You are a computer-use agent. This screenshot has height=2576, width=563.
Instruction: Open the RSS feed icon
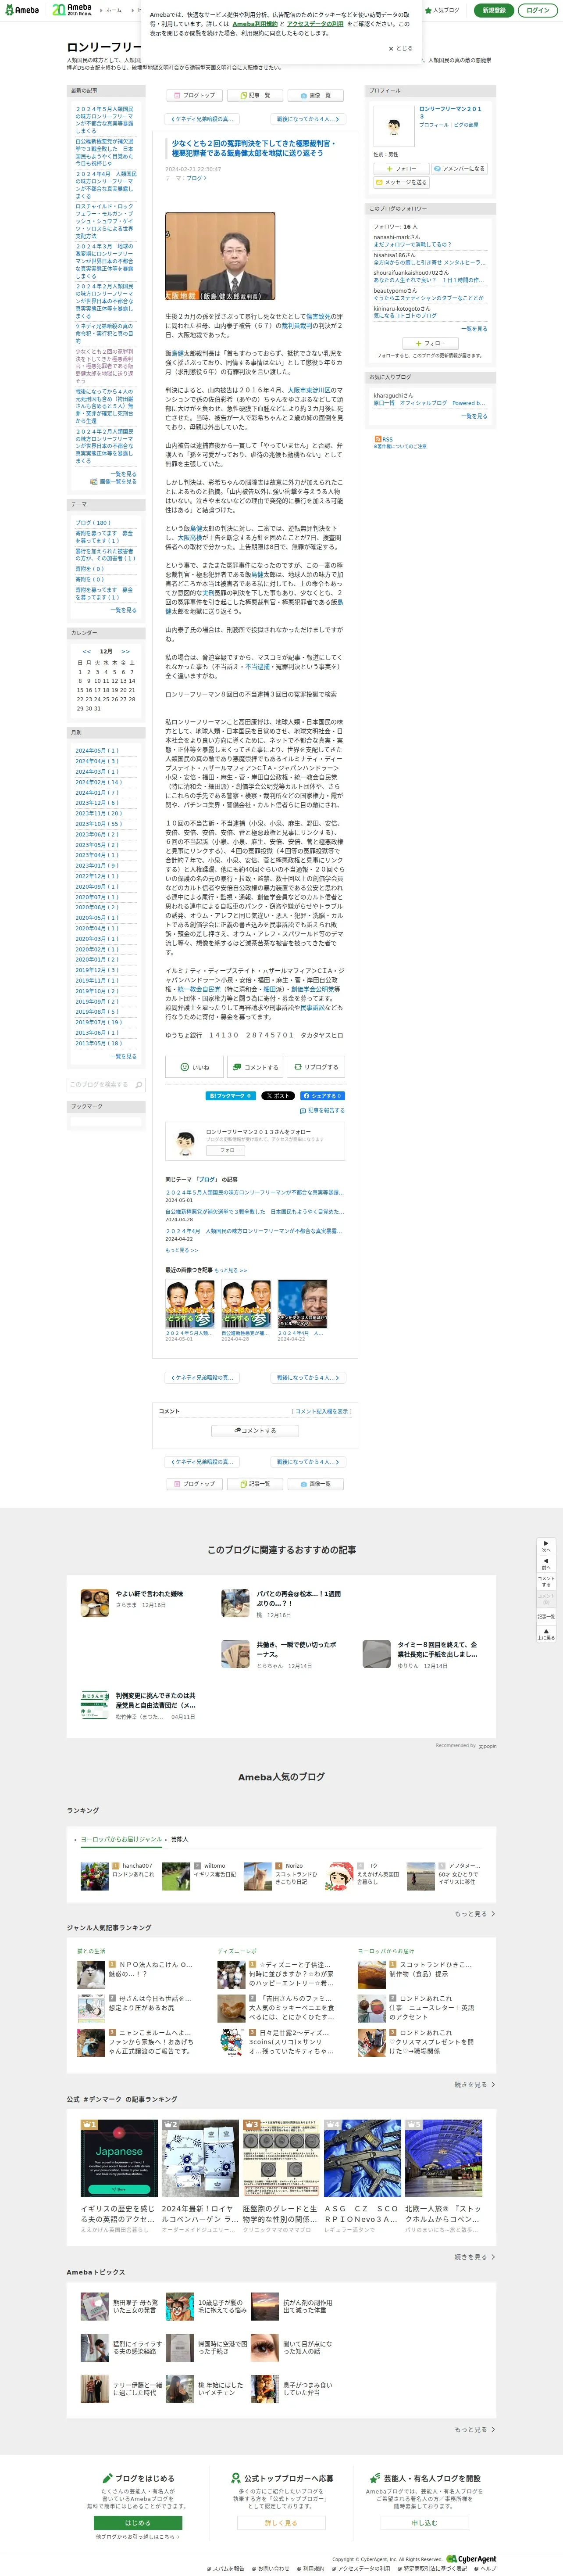point(377,439)
